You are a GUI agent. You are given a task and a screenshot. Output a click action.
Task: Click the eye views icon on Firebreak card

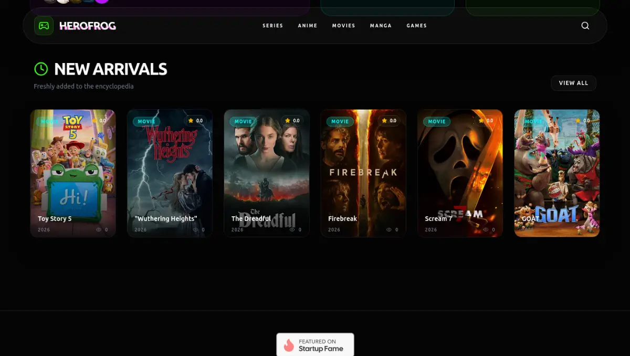(x=389, y=230)
